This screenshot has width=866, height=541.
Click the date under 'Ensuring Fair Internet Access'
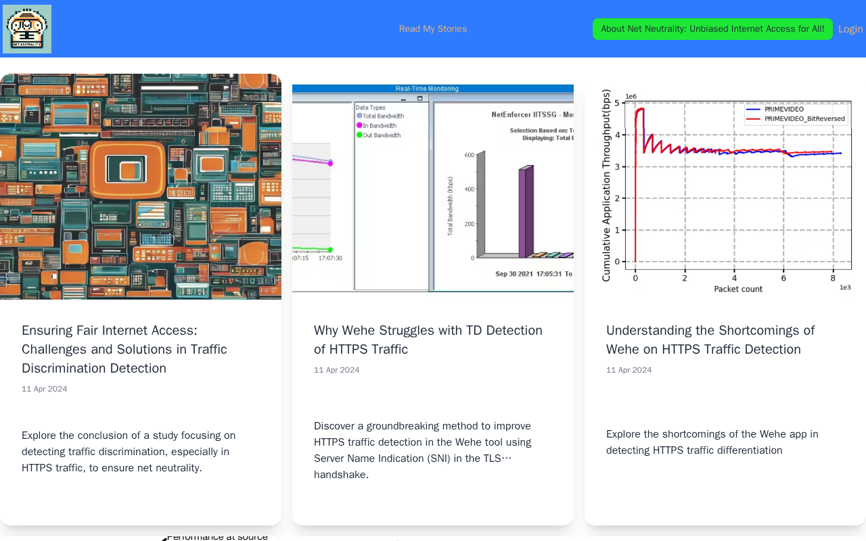click(x=45, y=389)
